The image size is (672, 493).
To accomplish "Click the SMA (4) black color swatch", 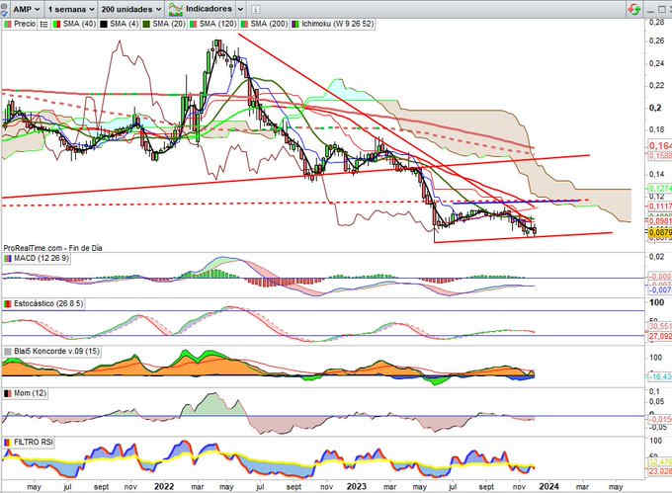I will click(x=104, y=25).
